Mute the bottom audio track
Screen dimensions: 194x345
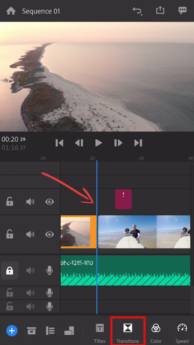point(30,306)
